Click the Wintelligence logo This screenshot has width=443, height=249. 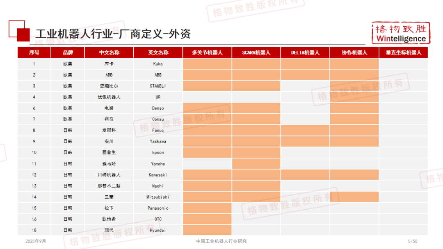point(401,33)
